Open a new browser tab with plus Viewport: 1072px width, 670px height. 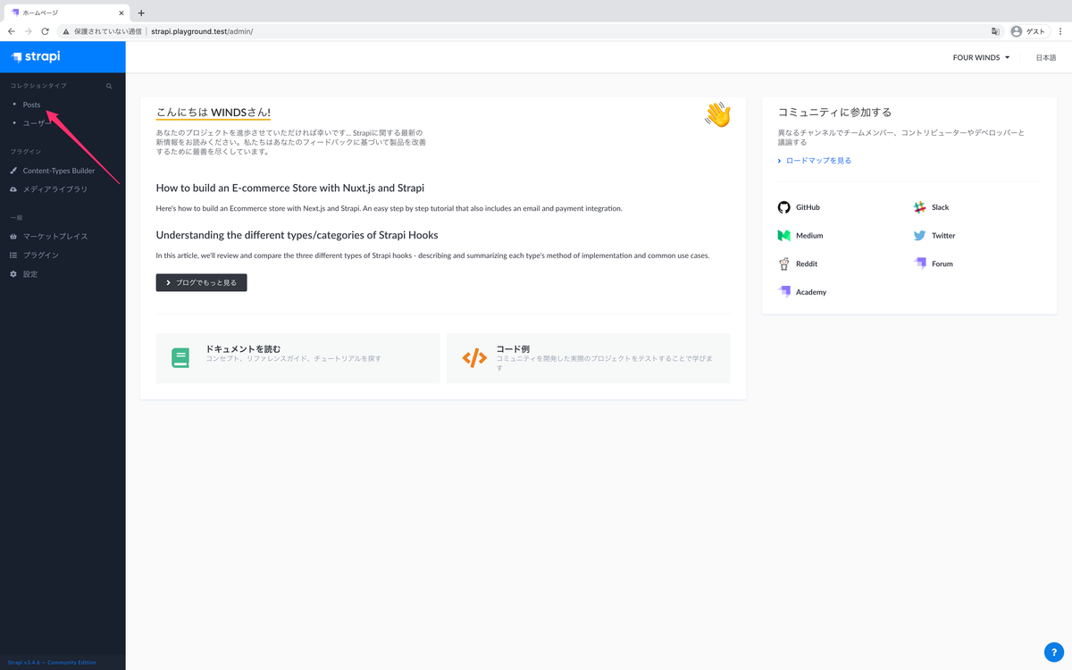coord(141,13)
